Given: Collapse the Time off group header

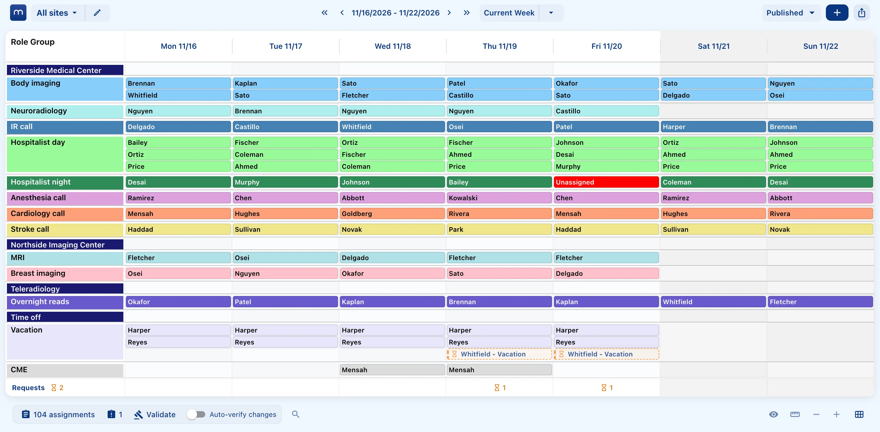Looking at the screenshot, I should [65, 317].
